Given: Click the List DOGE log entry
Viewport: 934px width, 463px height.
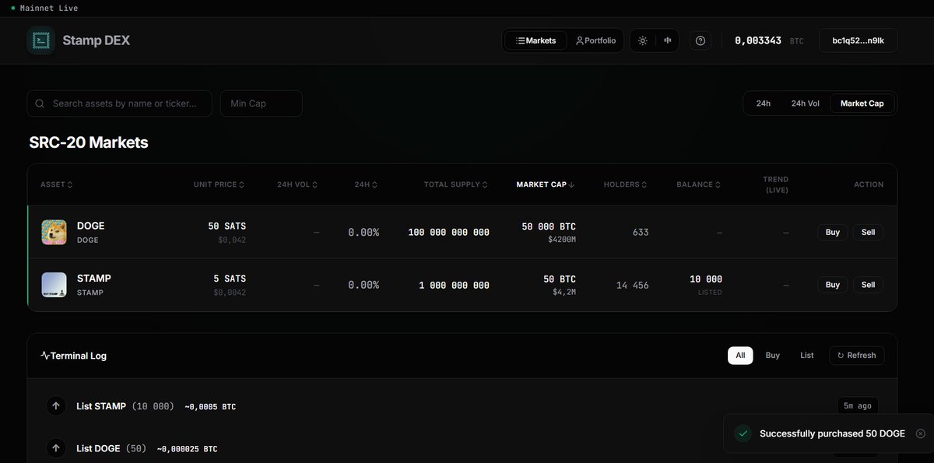Looking at the screenshot, I should click(x=462, y=448).
